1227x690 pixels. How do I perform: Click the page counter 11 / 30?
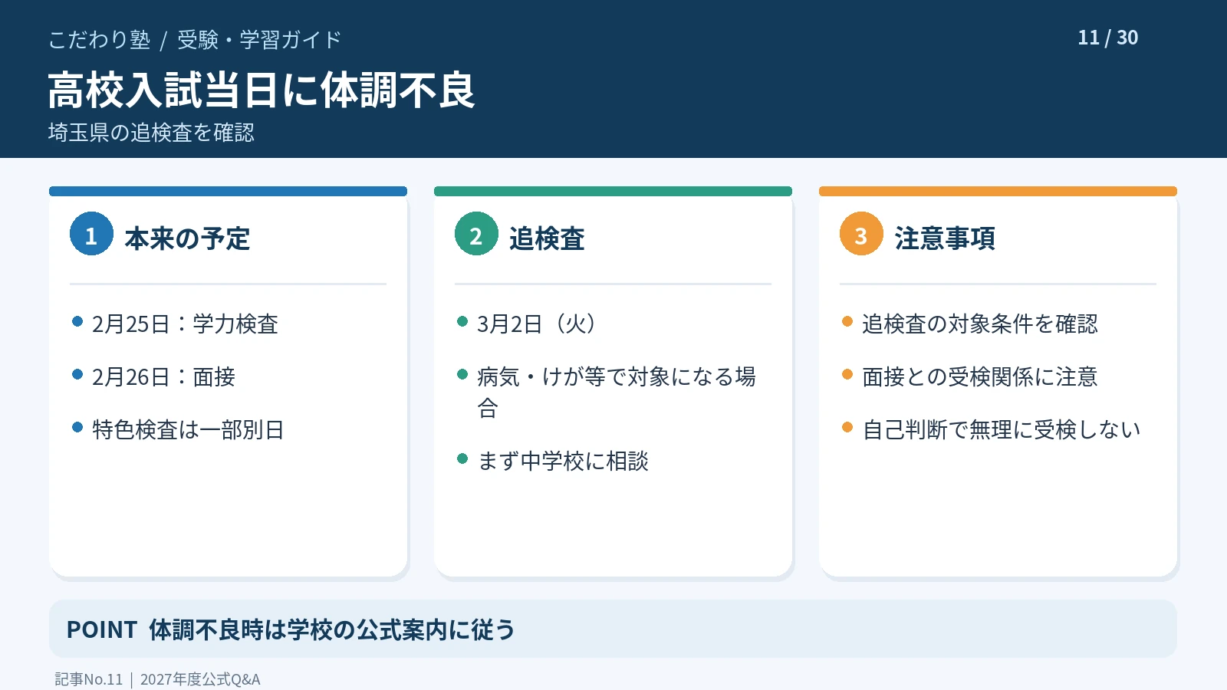coord(1108,38)
